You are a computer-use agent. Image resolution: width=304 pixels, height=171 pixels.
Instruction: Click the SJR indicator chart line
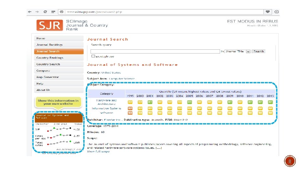click(59, 129)
